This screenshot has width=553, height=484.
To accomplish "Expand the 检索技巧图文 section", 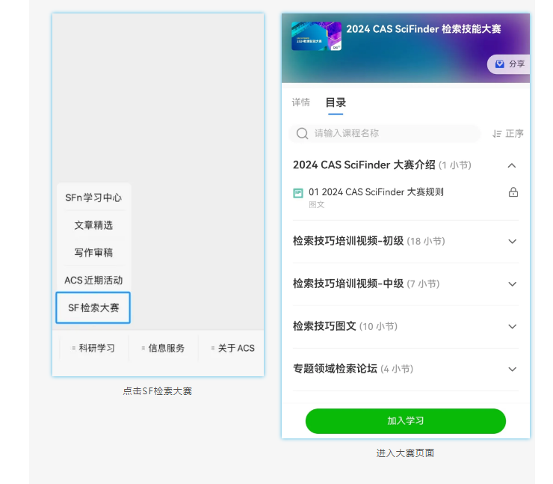I will pyautogui.click(x=512, y=327).
